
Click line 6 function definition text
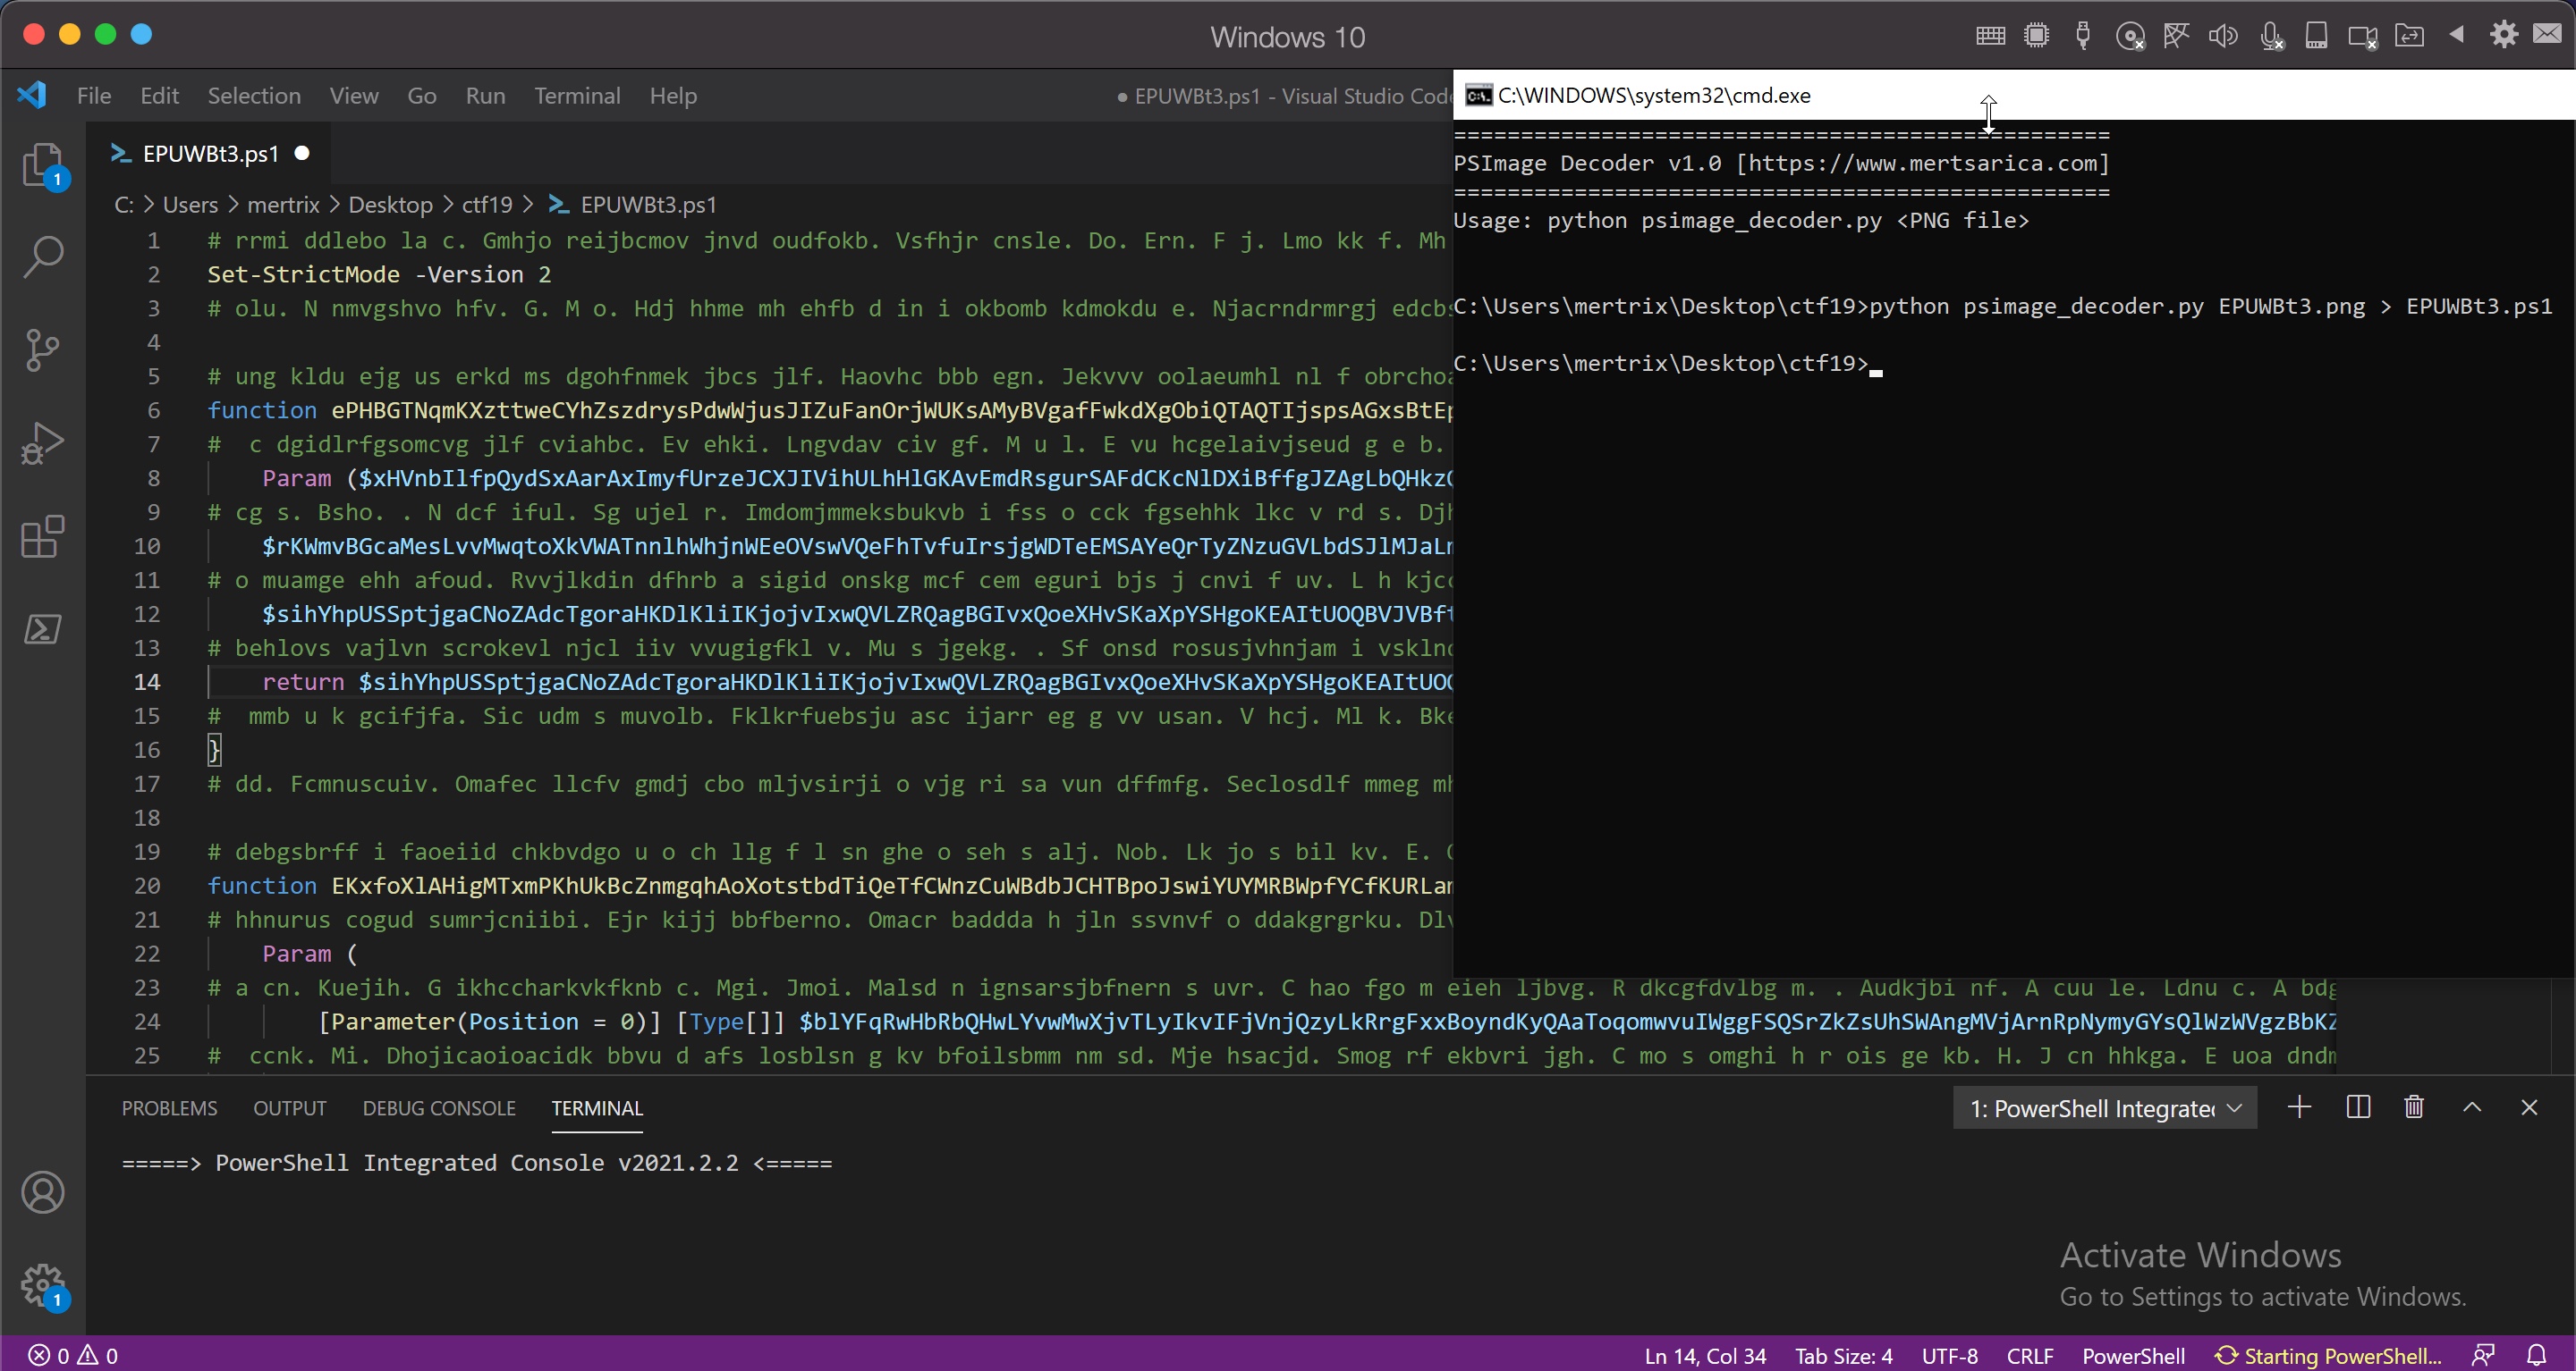pyautogui.click(x=829, y=409)
